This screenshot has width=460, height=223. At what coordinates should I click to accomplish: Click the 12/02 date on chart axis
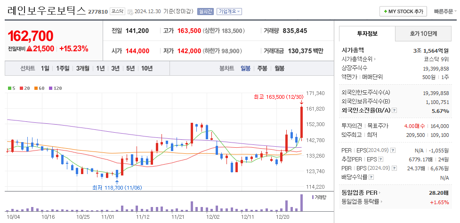point(213,217)
